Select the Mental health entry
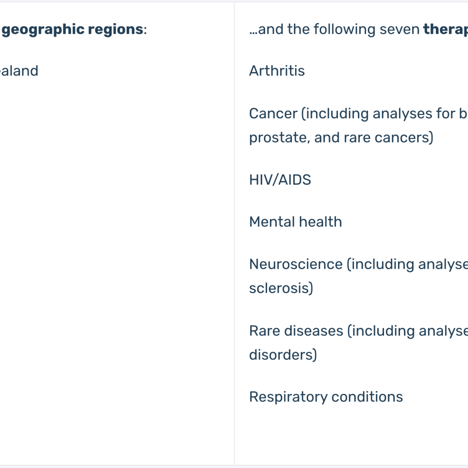The image size is (468, 468). (295, 222)
